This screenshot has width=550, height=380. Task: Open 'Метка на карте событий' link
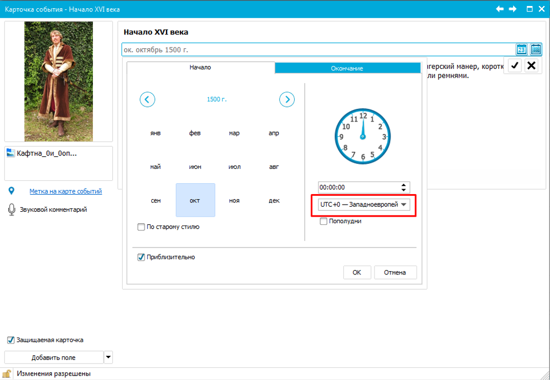[x=65, y=191]
